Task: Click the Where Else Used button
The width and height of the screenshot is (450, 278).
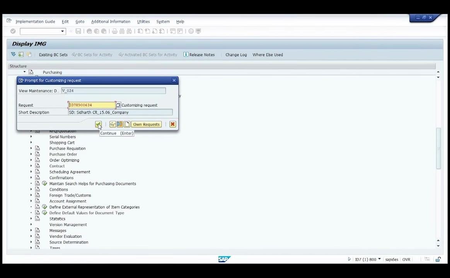Action: [x=268, y=54]
